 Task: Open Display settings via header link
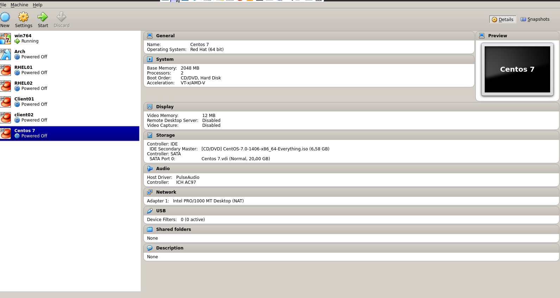(x=165, y=107)
